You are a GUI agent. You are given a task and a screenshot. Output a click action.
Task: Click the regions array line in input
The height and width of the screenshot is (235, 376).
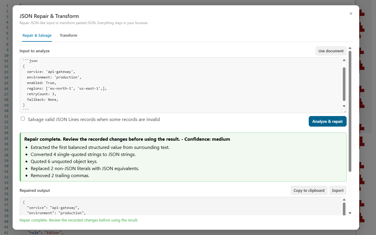pyautogui.click(x=67, y=88)
